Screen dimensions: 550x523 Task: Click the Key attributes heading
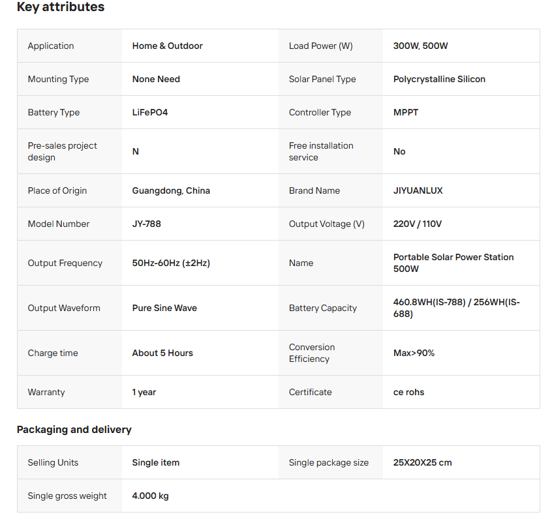(x=60, y=7)
